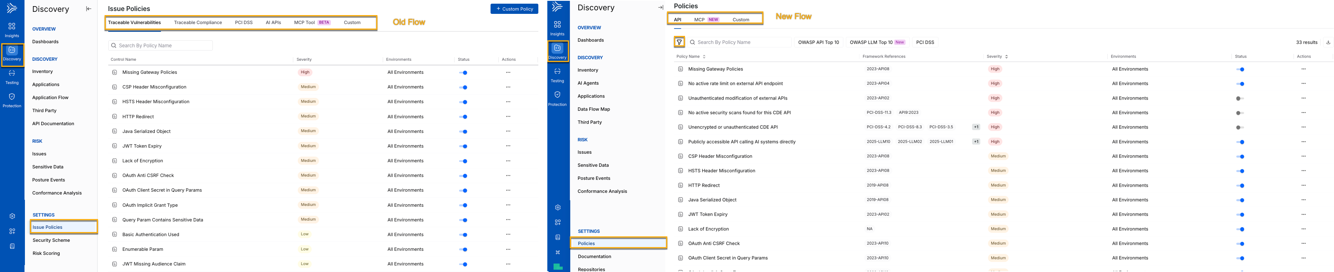Open actions menu for Unencrypted or unauthenticated CDE API

(1303, 127)
